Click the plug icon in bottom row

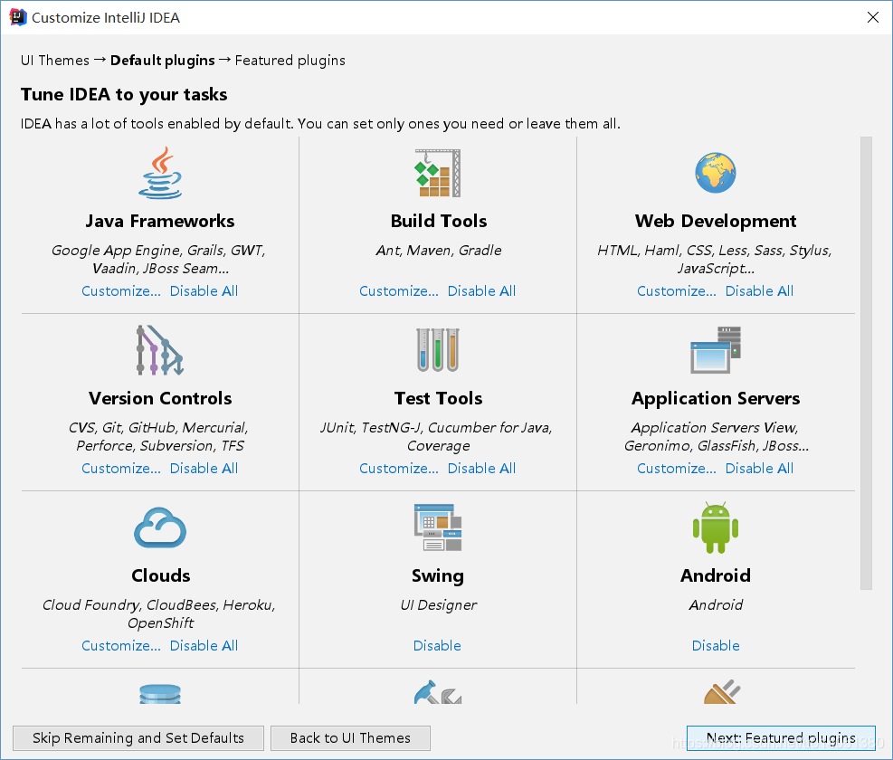tap(722, 691)
